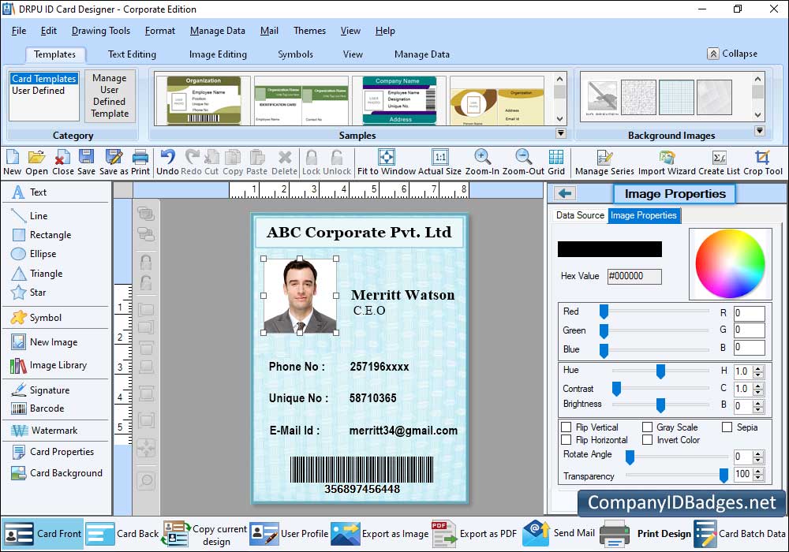The height and width of the screenshot is (552, 789).
Task: Select User Defined category
Action: pos(38,91)
